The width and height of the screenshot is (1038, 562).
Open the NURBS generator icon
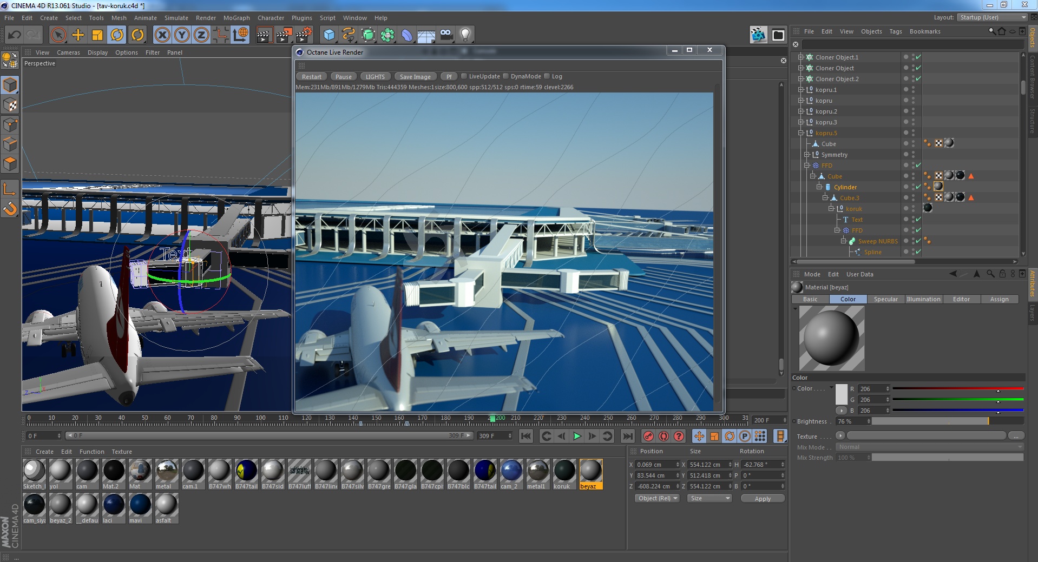(368, 35)
